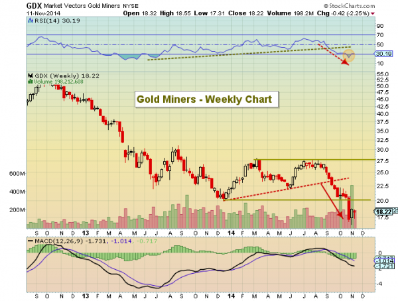398x301 pixels.
Task: Click the 70 level on the RSI axis
Action: click(x=380, y=35)
